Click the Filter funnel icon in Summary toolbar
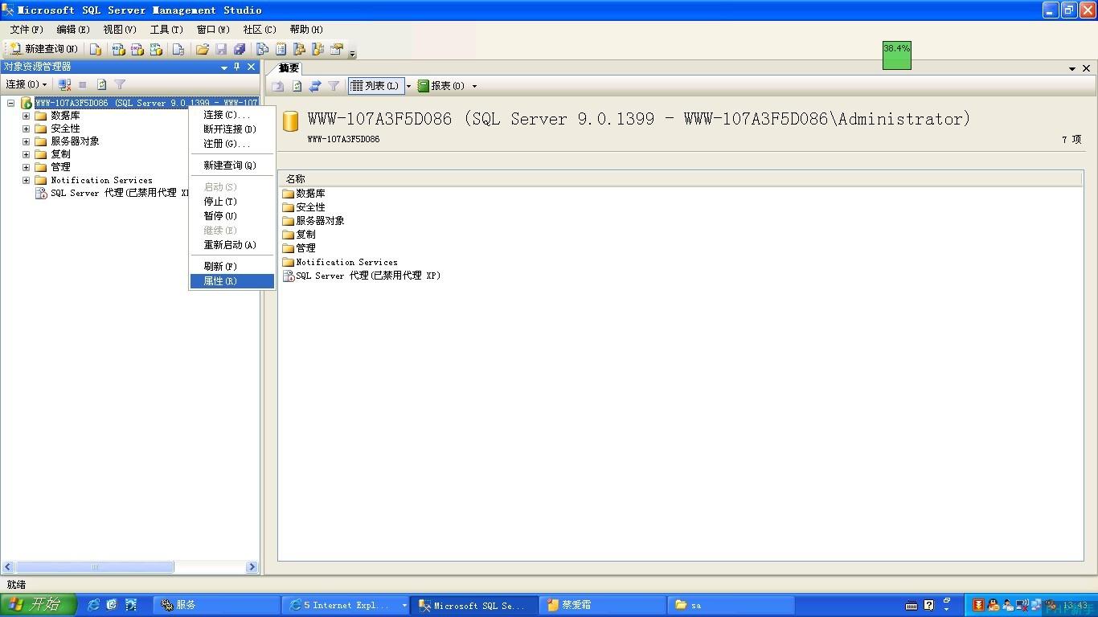The width and height of the screenshot is (1098, 617). 334,86
